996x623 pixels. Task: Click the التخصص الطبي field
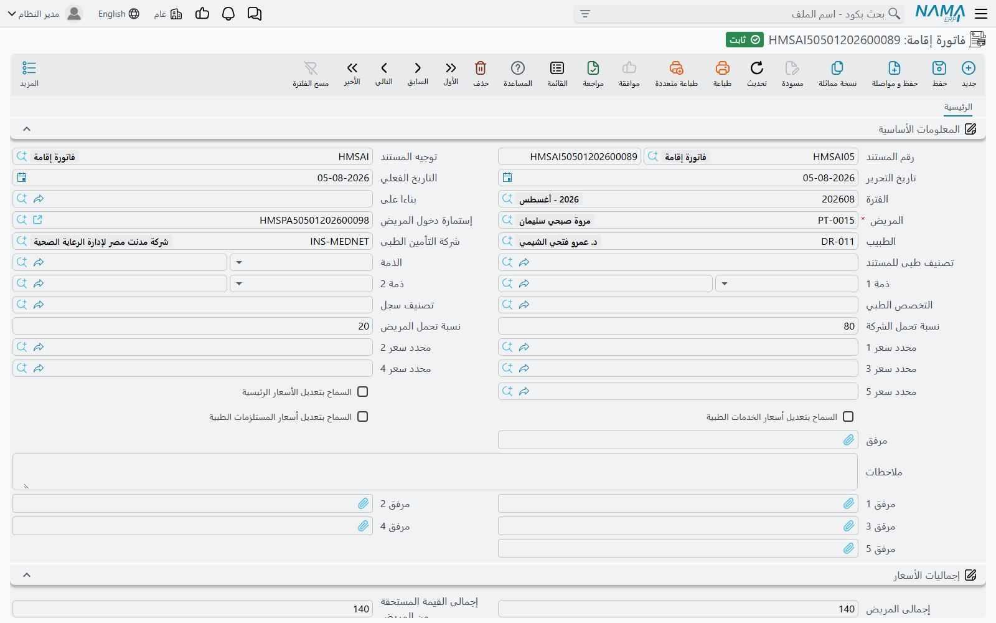[678, 305]
